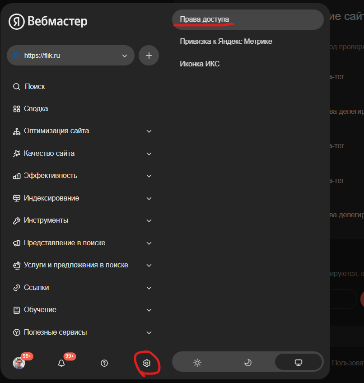
Task: Open Инструменты in the sidebar
Action: [46, 220]
